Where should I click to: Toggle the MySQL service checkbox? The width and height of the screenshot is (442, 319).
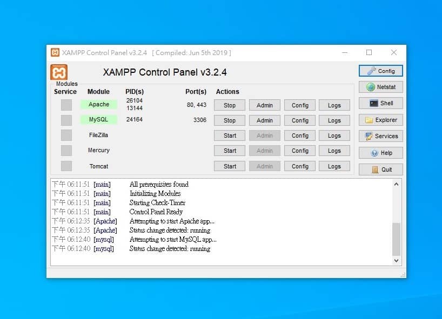click(x=66, y=120)
